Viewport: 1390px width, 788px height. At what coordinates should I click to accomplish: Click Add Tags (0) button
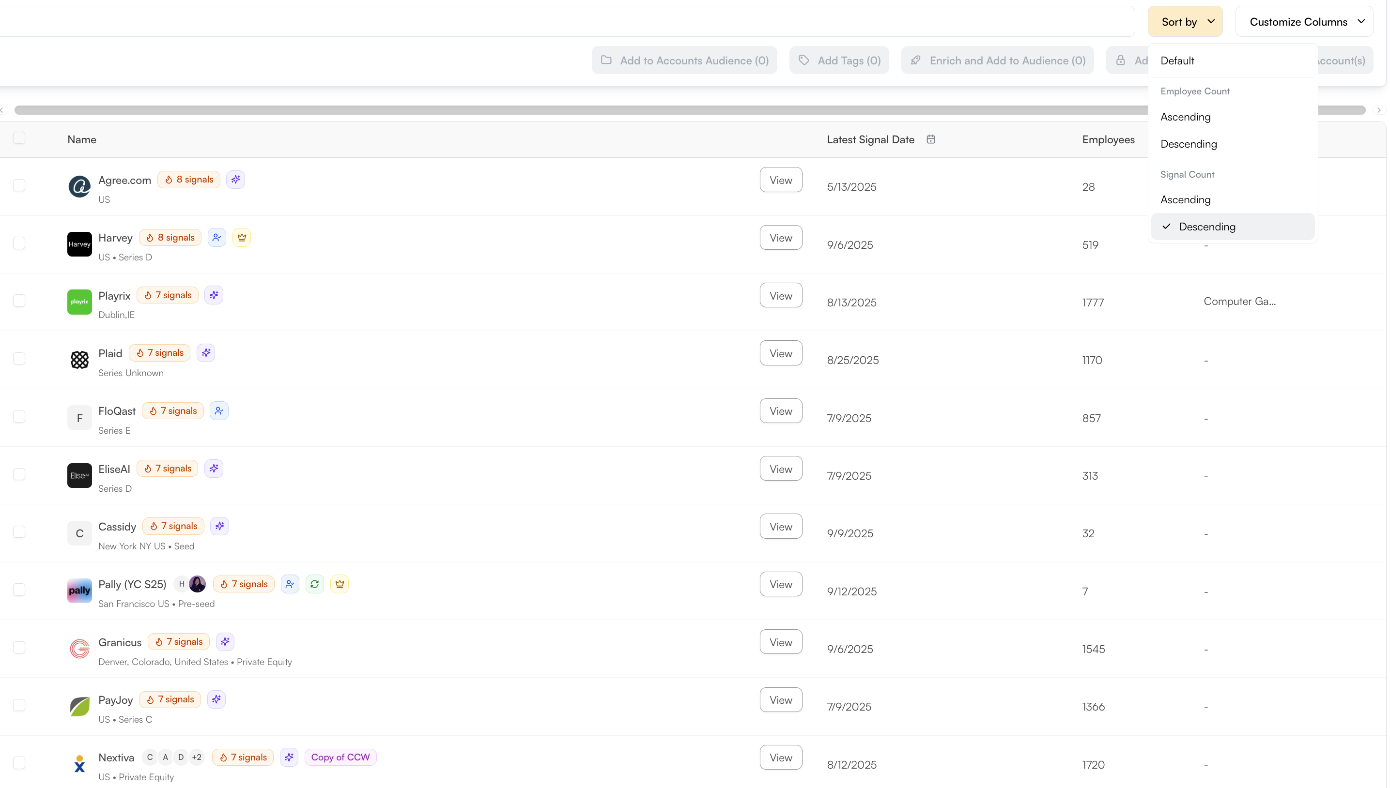pyautogui.click(x=839, y=61)
